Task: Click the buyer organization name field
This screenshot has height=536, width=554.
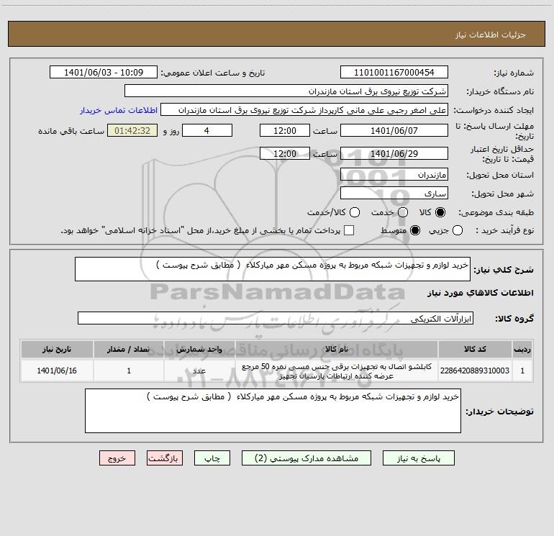Action: pos(286,91)
